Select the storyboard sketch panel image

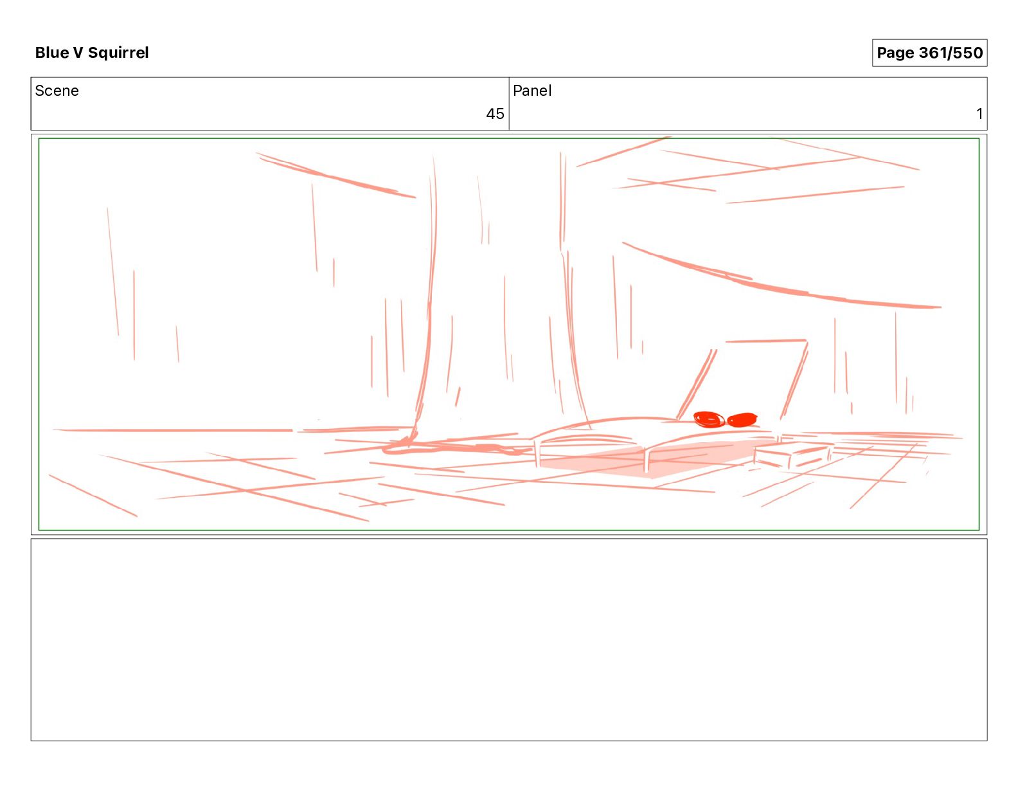[x=509, y=334]
